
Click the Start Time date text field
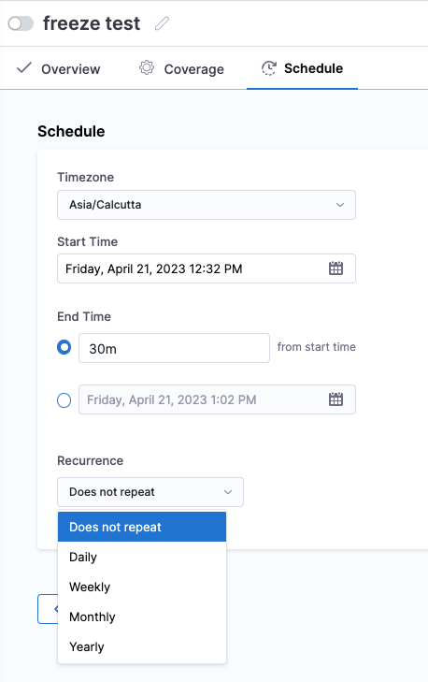(x=207, y=268)
